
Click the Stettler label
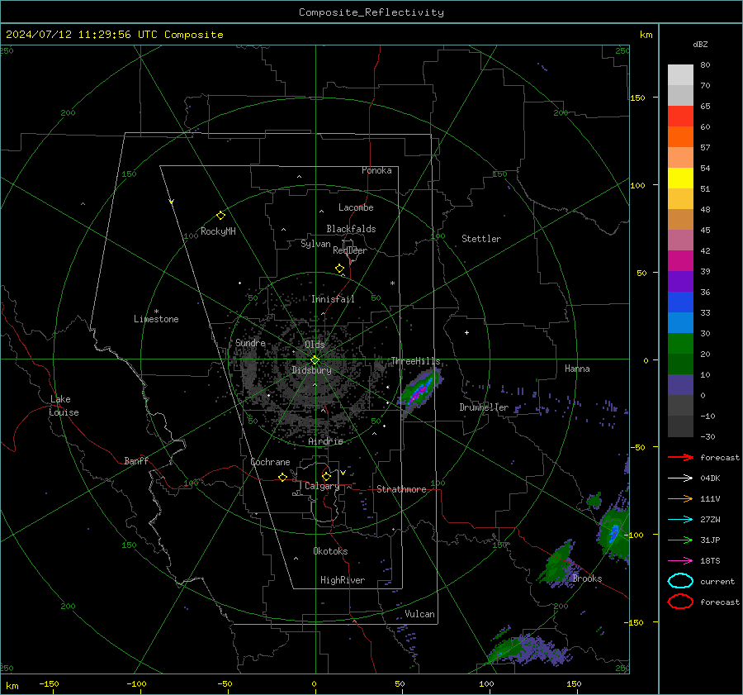click(481, 239)
